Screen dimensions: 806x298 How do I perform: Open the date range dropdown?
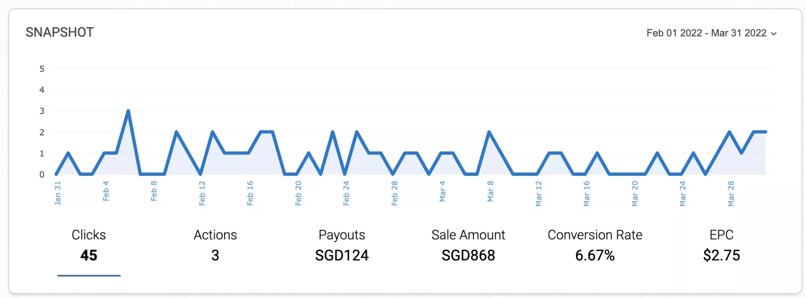pos(707,33)
